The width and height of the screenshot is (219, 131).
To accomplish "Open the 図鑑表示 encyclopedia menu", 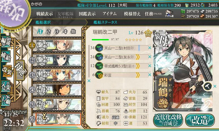I will [x=87, y=14].
